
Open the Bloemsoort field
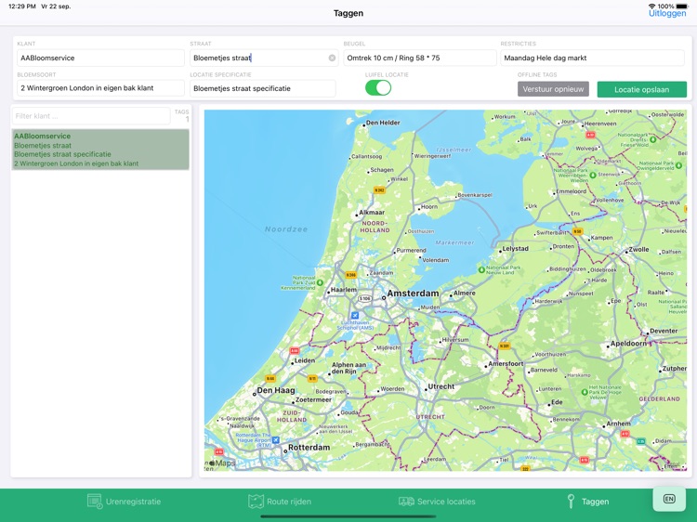tap(100, 88)
